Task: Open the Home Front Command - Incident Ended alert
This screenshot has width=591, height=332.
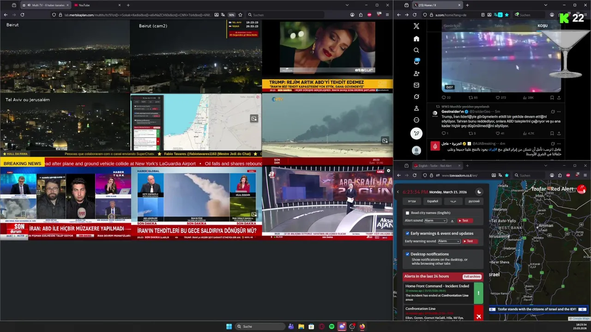Action: point(443,293)
